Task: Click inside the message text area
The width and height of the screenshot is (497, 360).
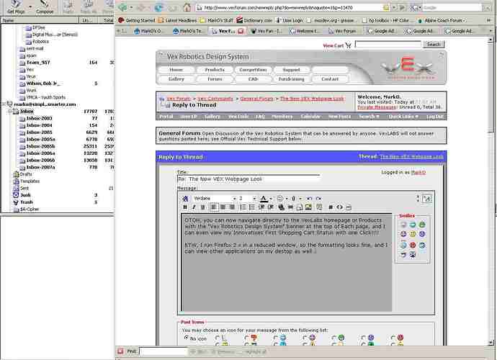Action: (x=287, y=263)
